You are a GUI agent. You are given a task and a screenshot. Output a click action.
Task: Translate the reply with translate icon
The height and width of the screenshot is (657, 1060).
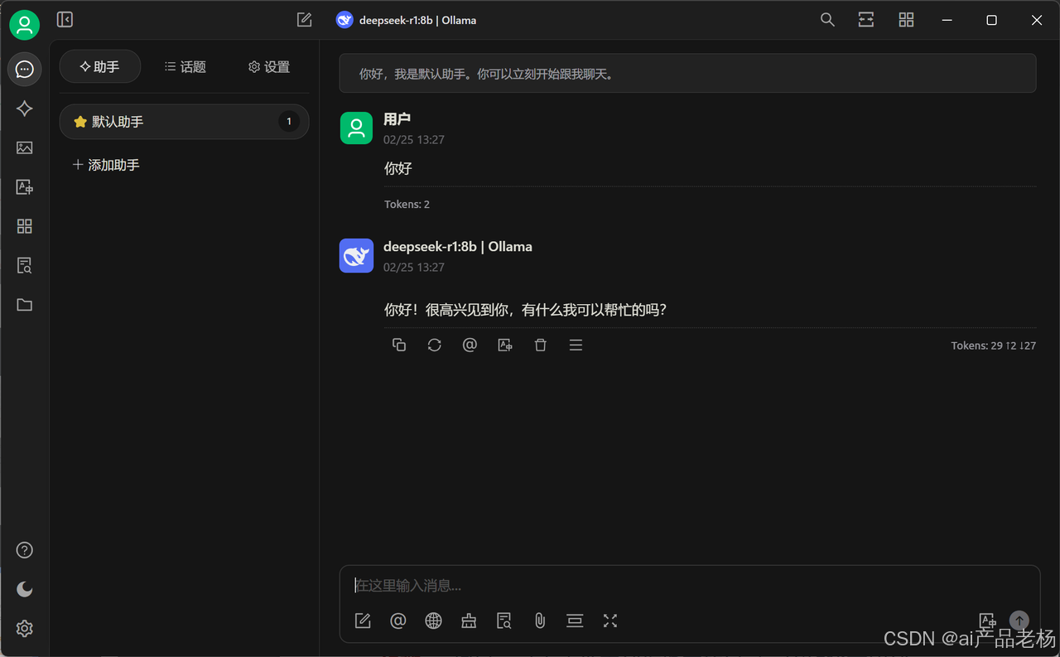[x=505, y=345]
